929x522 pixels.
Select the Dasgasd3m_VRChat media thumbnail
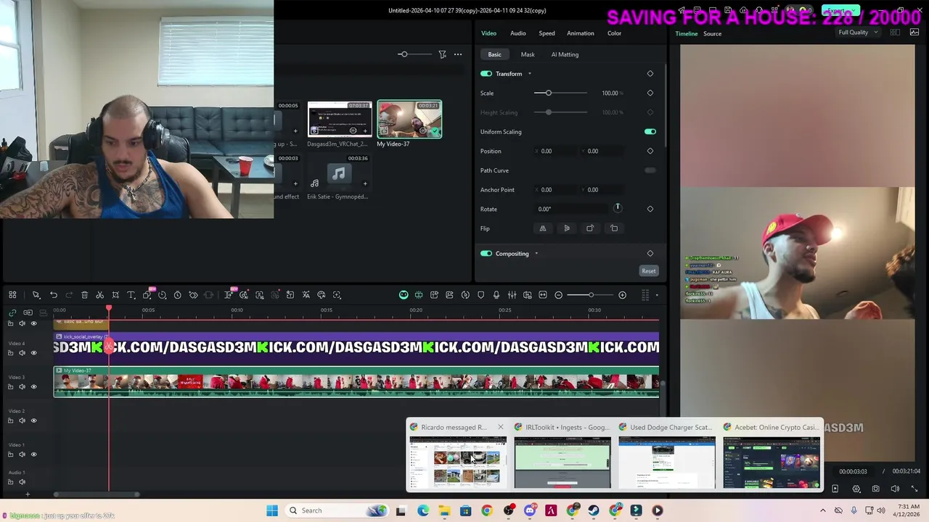tap(340, 120)
